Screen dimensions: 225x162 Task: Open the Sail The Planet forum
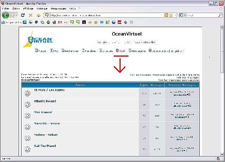point(45,146)
